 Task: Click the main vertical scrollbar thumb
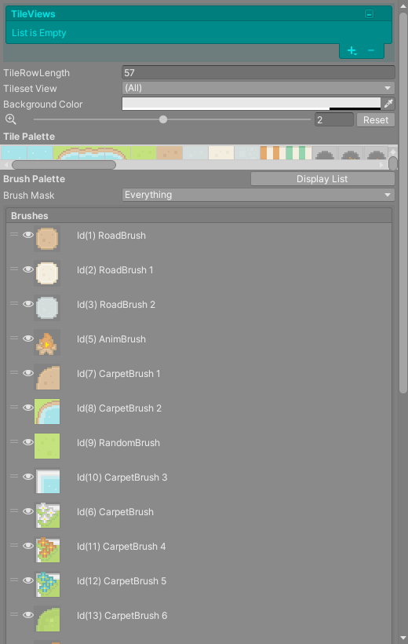coord(403,203)
